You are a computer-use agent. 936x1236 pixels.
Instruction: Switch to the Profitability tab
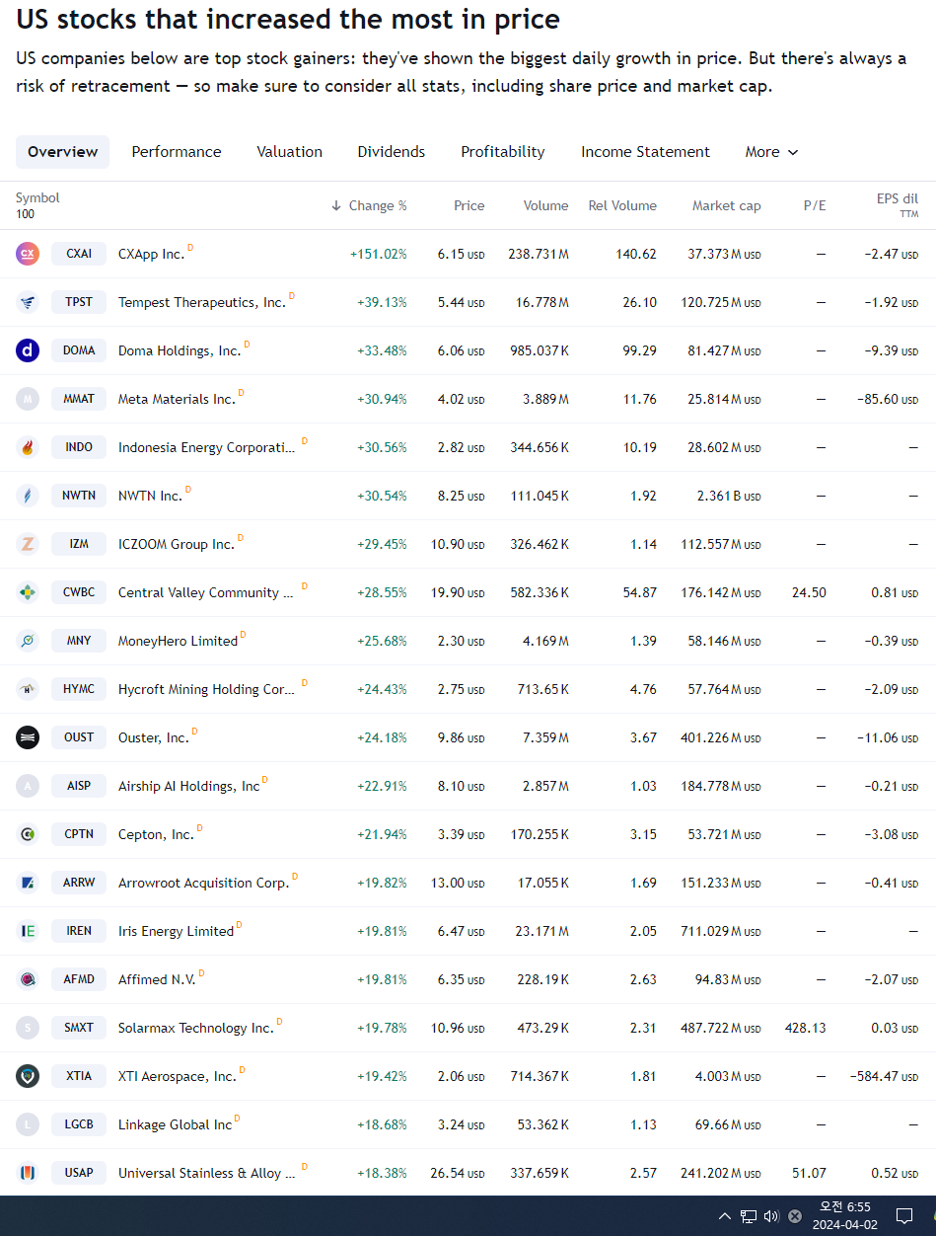(x=503, y=152)
